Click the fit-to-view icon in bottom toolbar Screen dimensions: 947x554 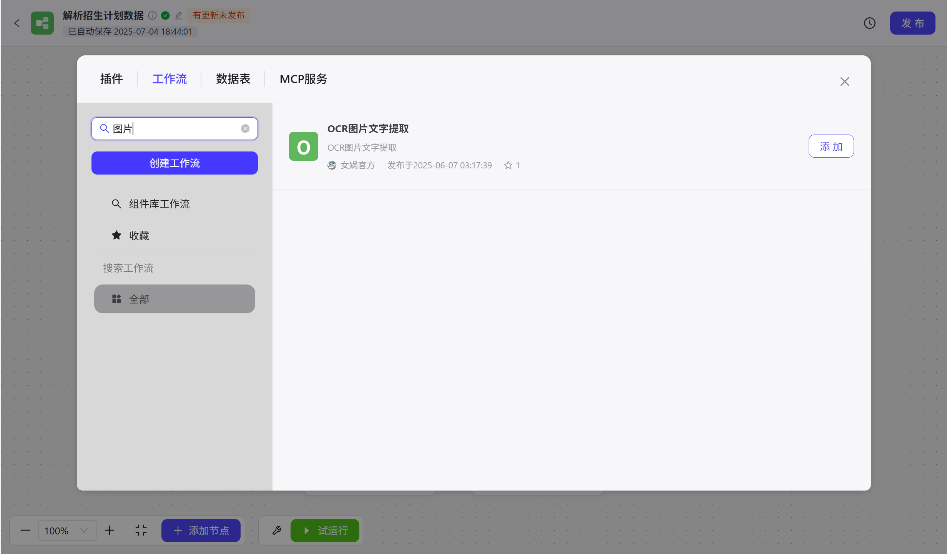141,531
